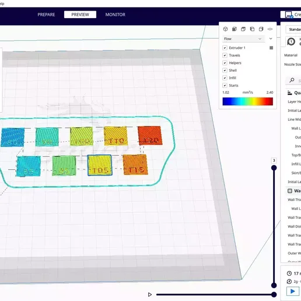The image size is (301, 301).
Task: Toggle the Shell checkbox
Action: pyautogui.click(x=225, y=70)
